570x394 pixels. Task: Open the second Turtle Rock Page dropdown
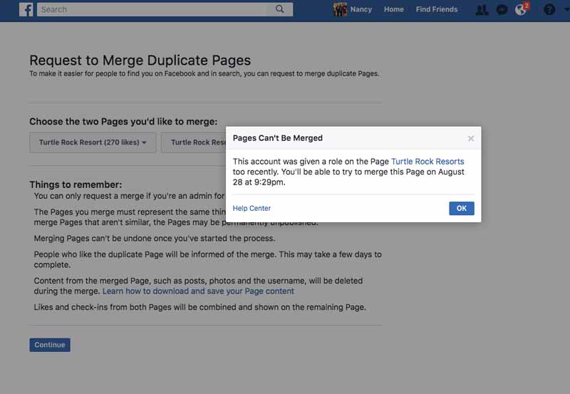click(194, 142)
